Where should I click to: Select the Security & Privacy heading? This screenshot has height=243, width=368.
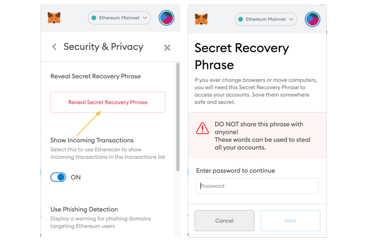click(x=103, y=47)
